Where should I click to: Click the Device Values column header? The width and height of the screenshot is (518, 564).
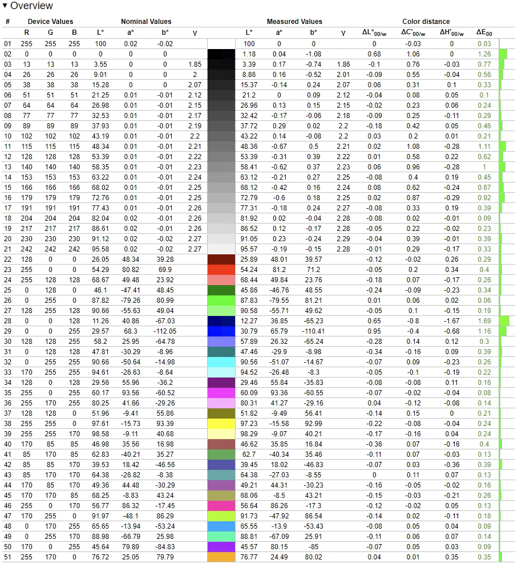50,22
